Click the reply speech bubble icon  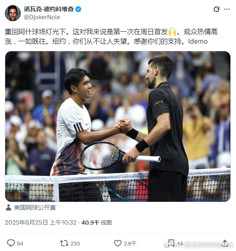point(11,243)
